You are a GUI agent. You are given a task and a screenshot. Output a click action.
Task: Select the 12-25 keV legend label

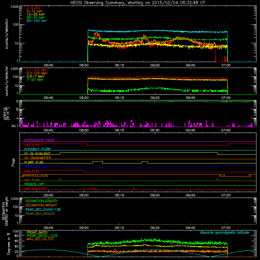[36, 14]
